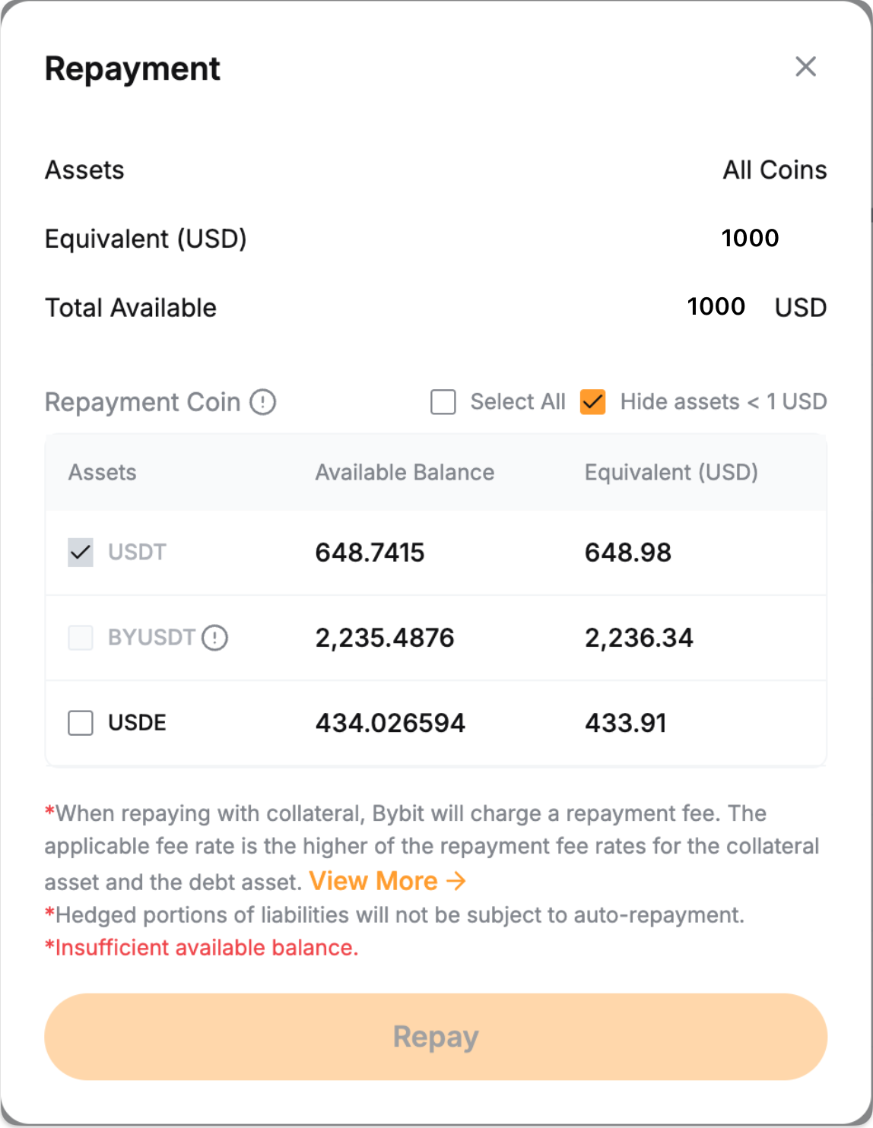Click the arrow after View More
This screenshot has height=1128, width=873.
456,881
